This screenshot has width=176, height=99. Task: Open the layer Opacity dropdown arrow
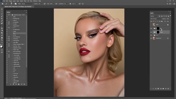170,19
